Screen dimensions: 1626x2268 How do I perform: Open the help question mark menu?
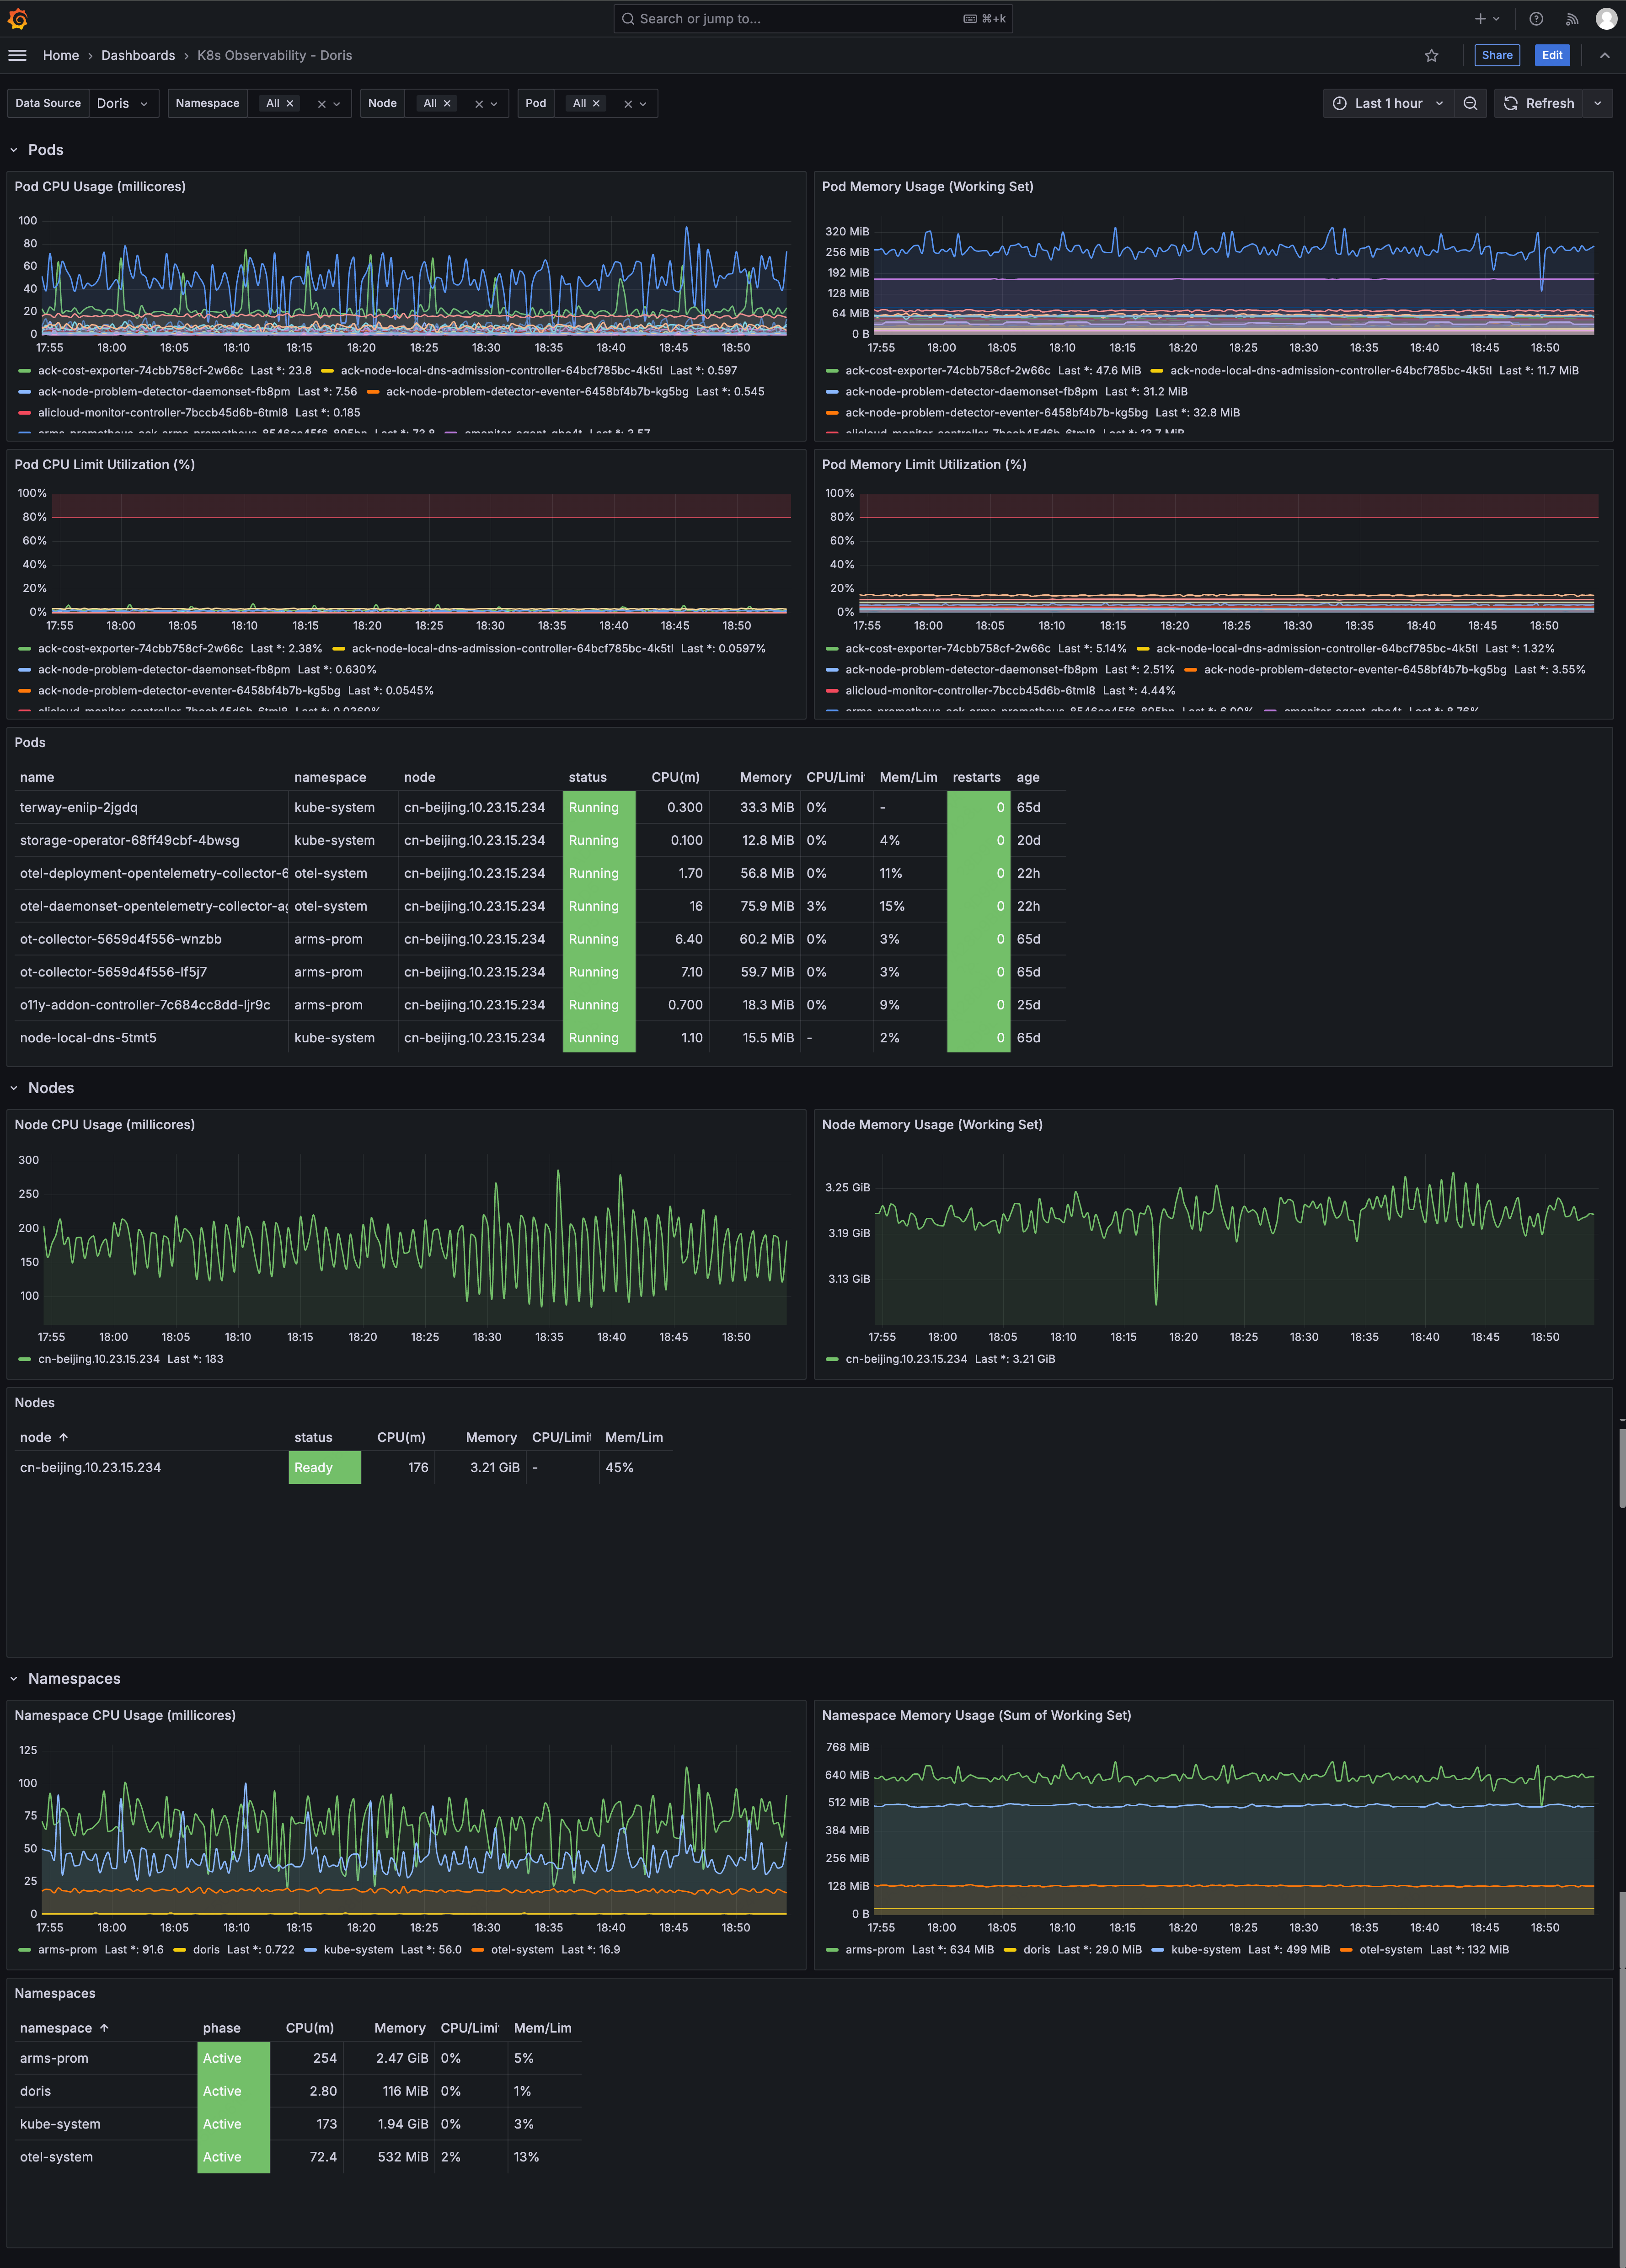click(1536, 19)
